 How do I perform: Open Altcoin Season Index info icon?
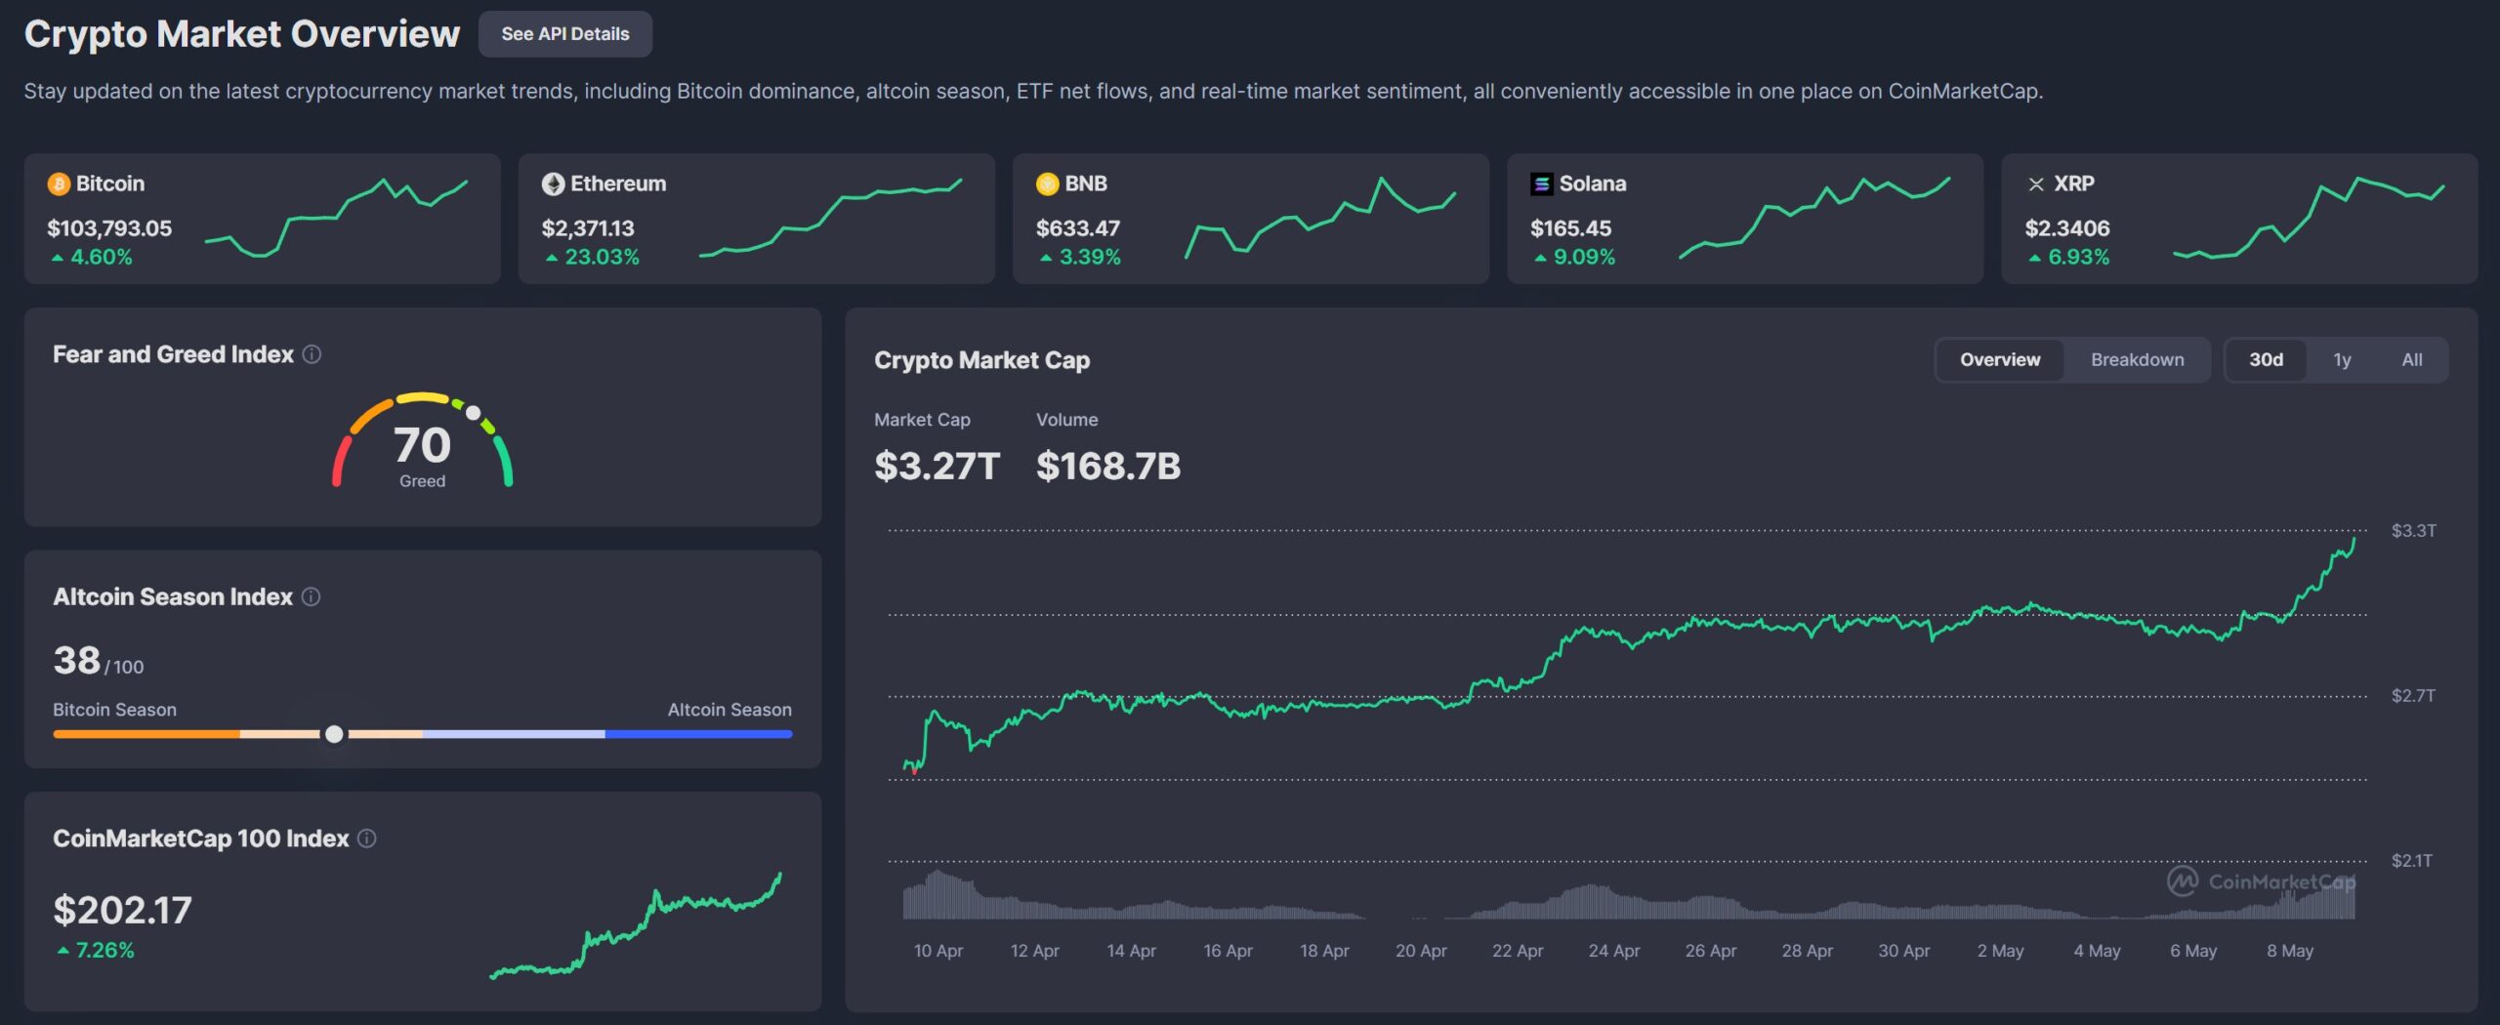311,596
